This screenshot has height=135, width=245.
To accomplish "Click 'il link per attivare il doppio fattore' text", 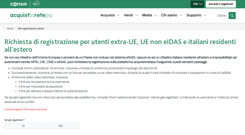I will pyautogui.click(x=53, y=91).
